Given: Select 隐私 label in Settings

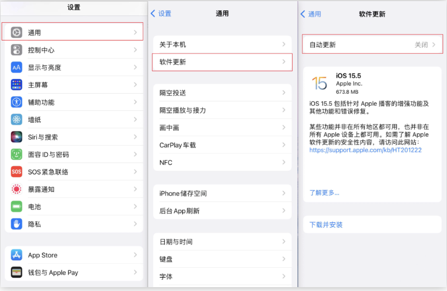Looking at the screenshot, I should [34, 224].
